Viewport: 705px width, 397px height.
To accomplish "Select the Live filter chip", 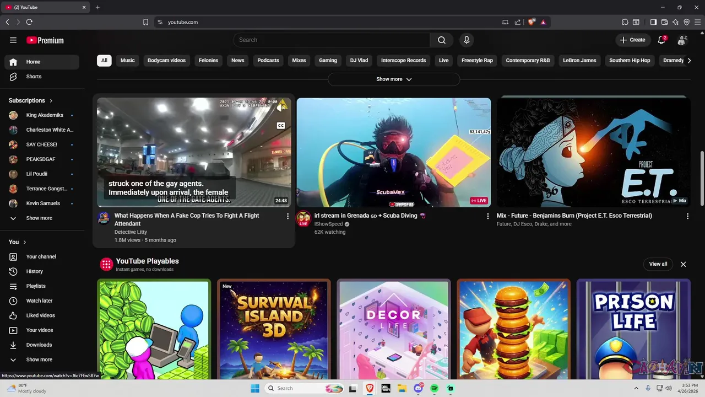I will pyautogui.click(x=443, y=60).
